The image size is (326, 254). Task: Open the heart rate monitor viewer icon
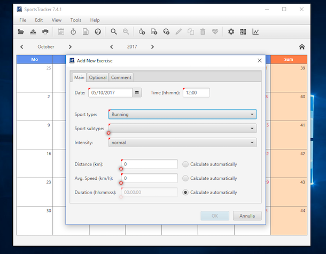(x=215, y=32)
